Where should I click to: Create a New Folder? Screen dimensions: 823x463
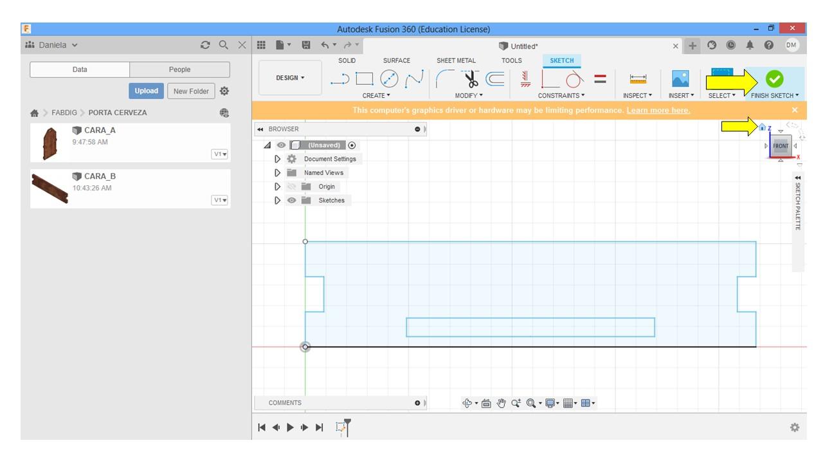(191, 91)
